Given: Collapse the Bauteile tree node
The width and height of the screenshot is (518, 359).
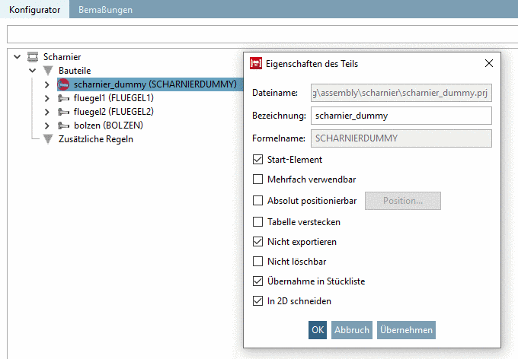Looking at the screenshot, I should click(x=33, y=71).
